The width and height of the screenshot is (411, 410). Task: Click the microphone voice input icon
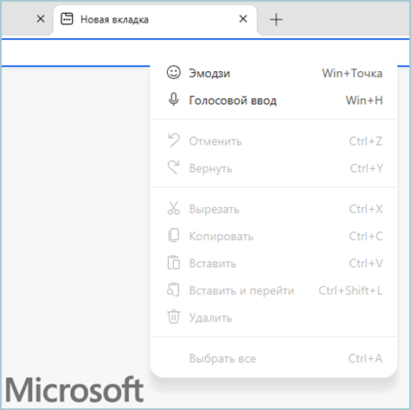click(x=174, y=100)
